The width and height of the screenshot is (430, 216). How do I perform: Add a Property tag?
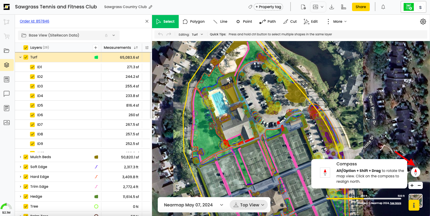coord(268,7)
